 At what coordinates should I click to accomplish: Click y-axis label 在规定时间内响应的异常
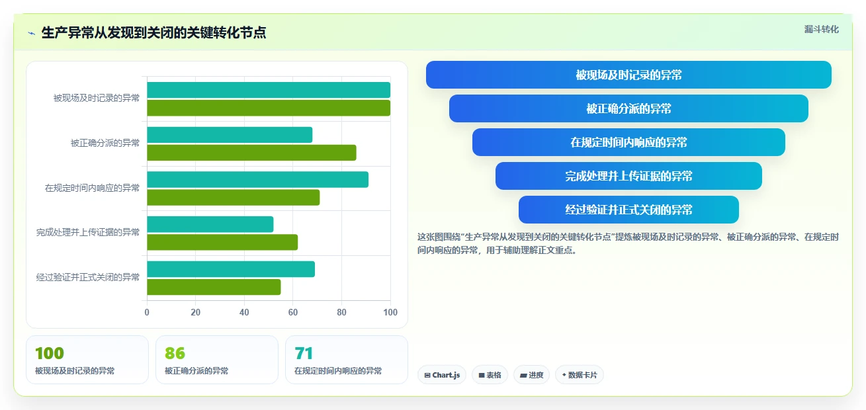coord(93,188)
